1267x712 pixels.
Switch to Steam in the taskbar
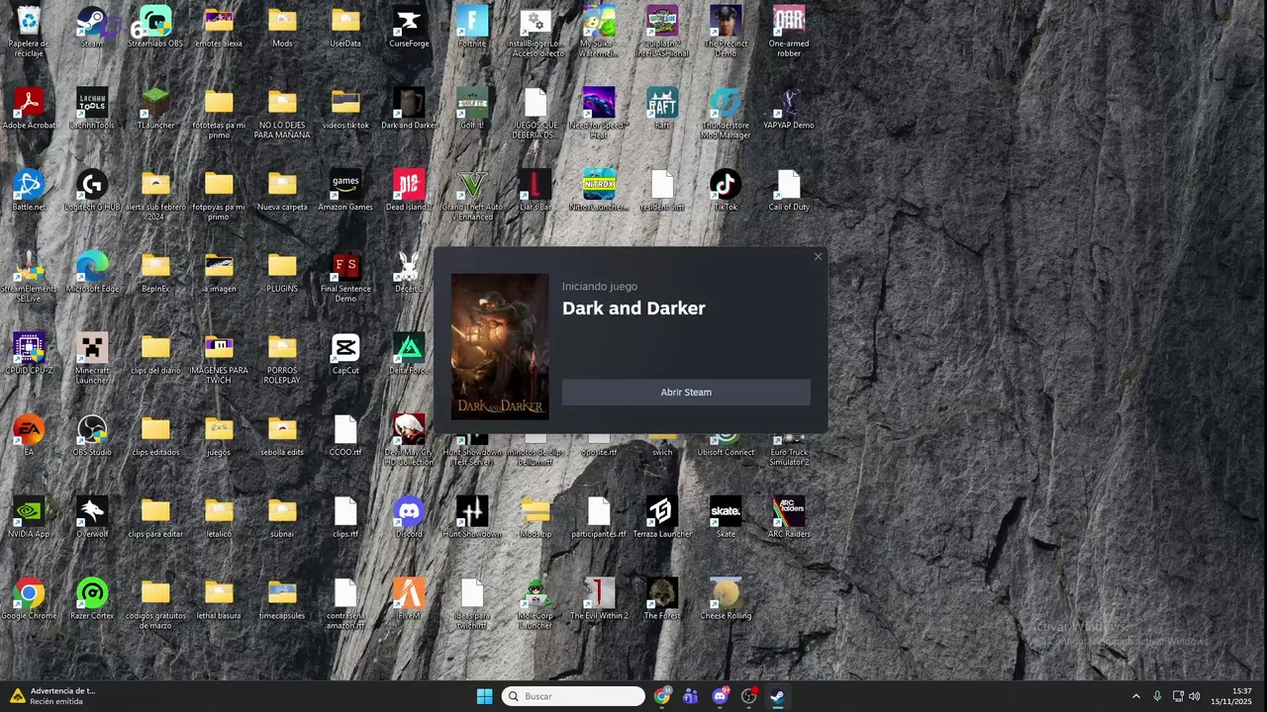(x=778, y=696)
